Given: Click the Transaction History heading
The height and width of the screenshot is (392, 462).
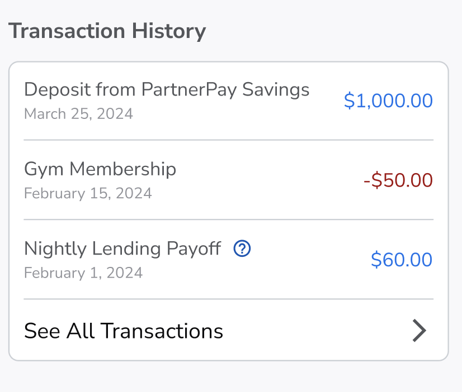Looking at the screenshot, I should point(107,31).
